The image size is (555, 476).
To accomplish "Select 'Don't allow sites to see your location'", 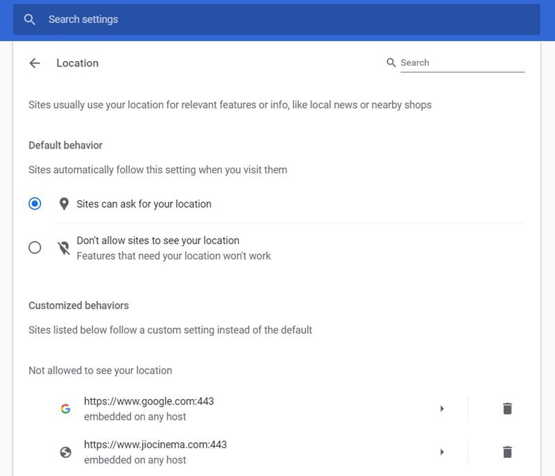I will click(x=33, y=247).
